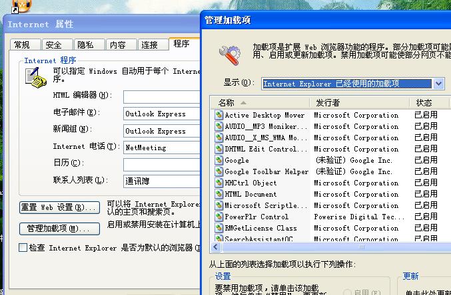
Task: Click the AUDIO__X_MS_WMA add-on icon
Action: click(x=219, y=138)
